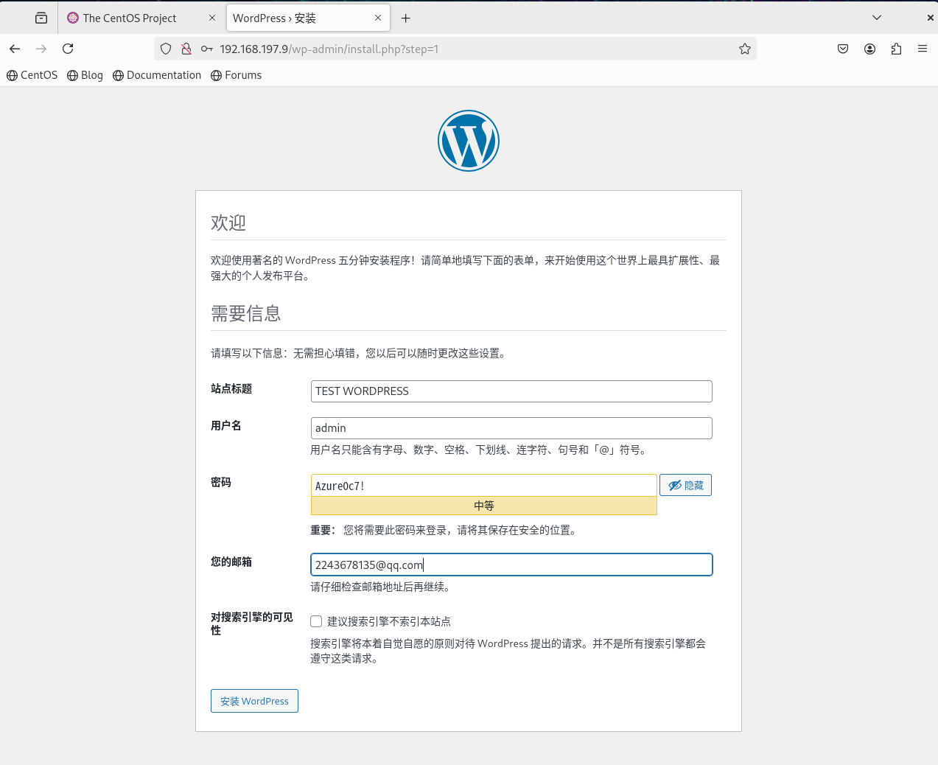The image size is (938, 765).
Task: Close the browser window
Action: [930, 17]
